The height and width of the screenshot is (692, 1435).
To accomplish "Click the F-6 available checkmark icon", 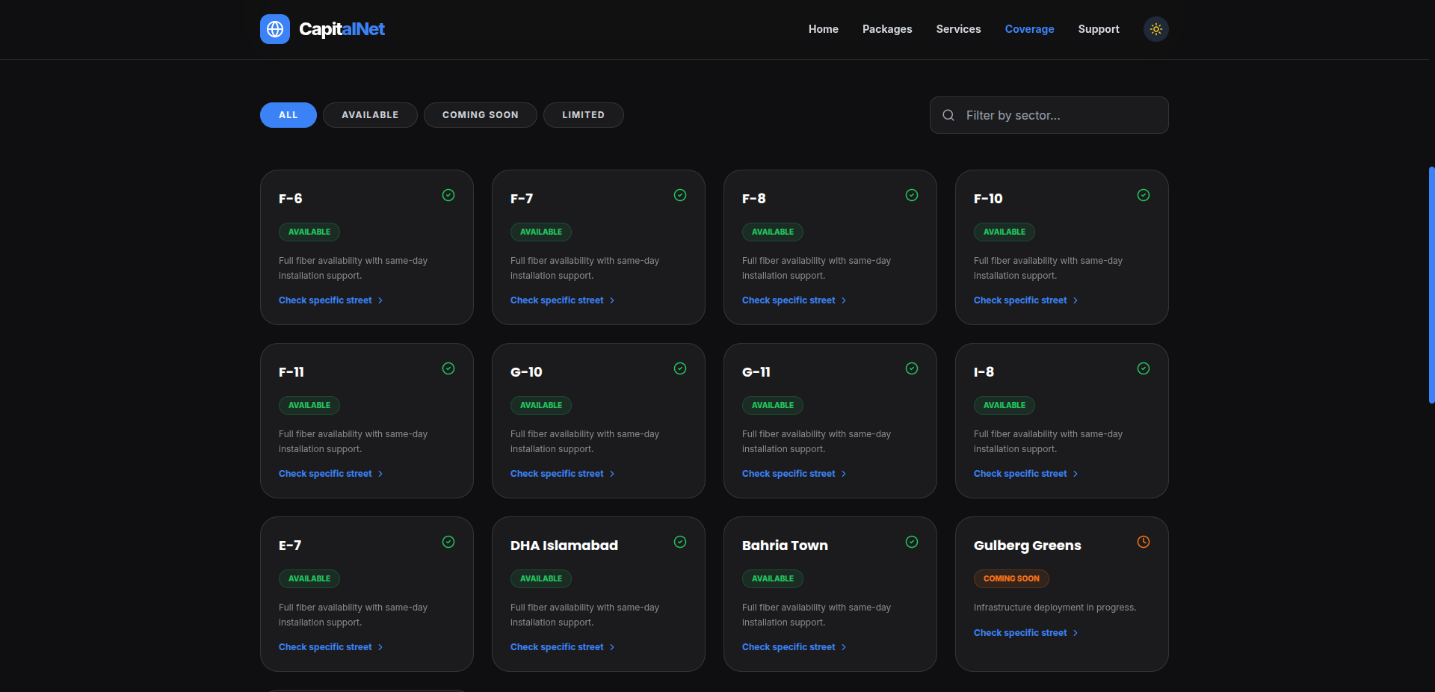I will tap(448, 195).
